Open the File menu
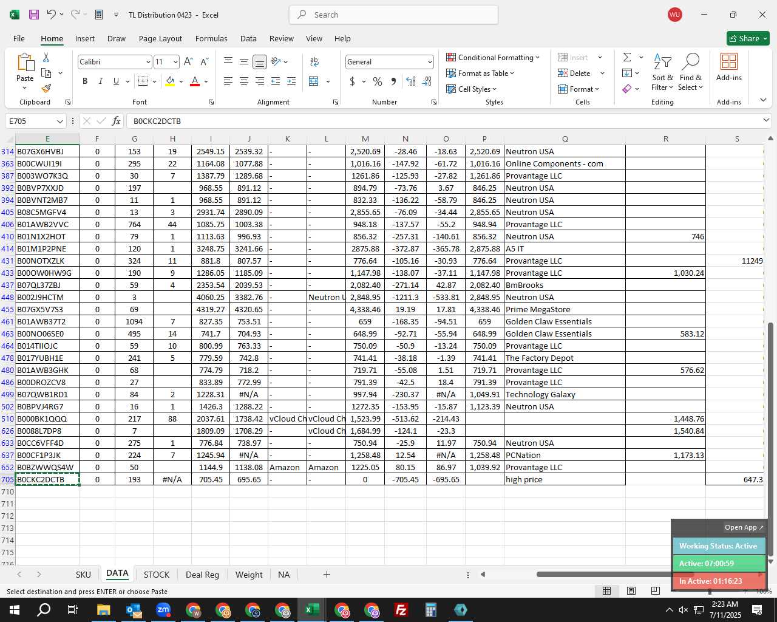 click(x=19, y=38)
